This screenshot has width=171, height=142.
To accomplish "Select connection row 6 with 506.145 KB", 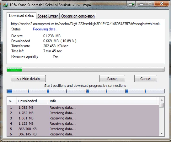I will coord(83,134).
